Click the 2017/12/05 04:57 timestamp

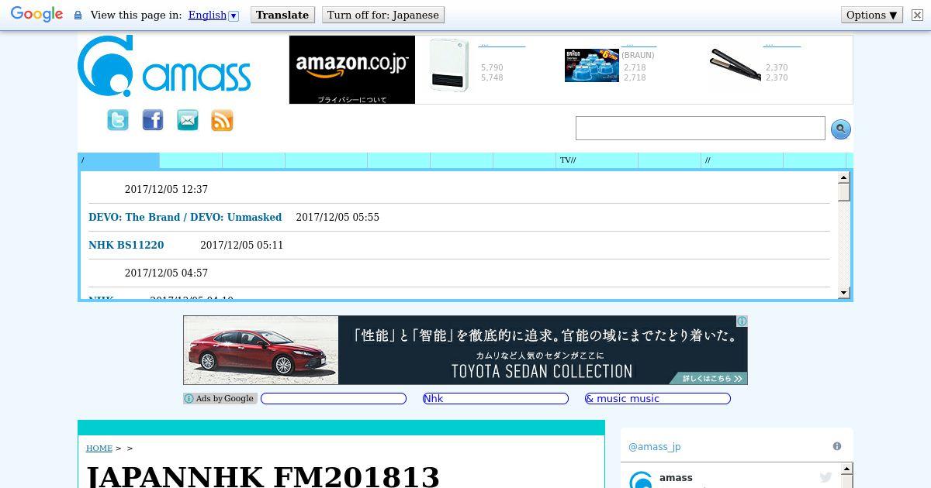(x=166, y=273)
